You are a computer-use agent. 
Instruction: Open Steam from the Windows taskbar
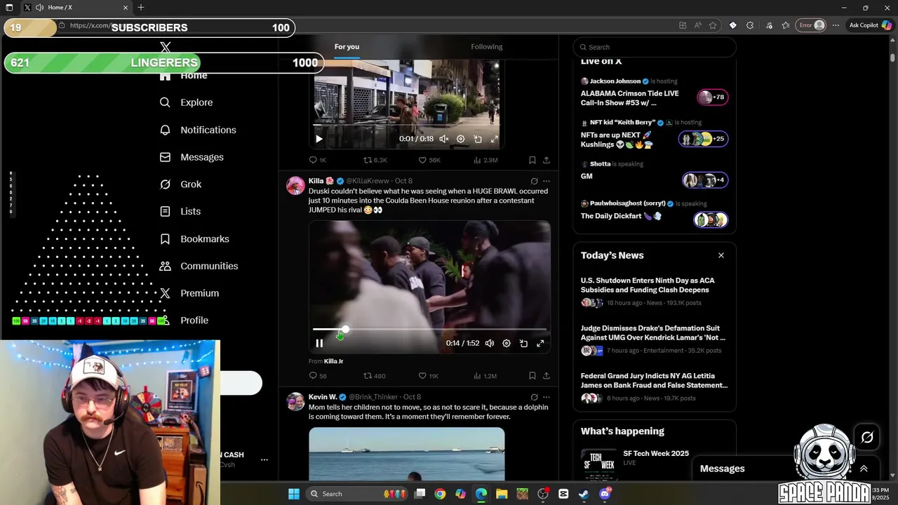(x=584, y=494)
